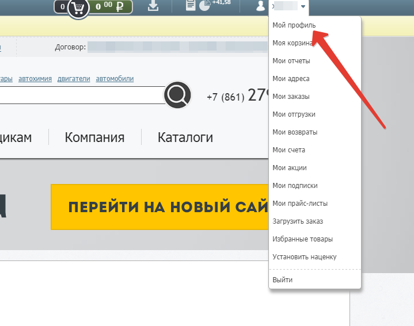Click the pie chart balance icon
This screenshot has height=326, width=414.
[x=204, y=5]
